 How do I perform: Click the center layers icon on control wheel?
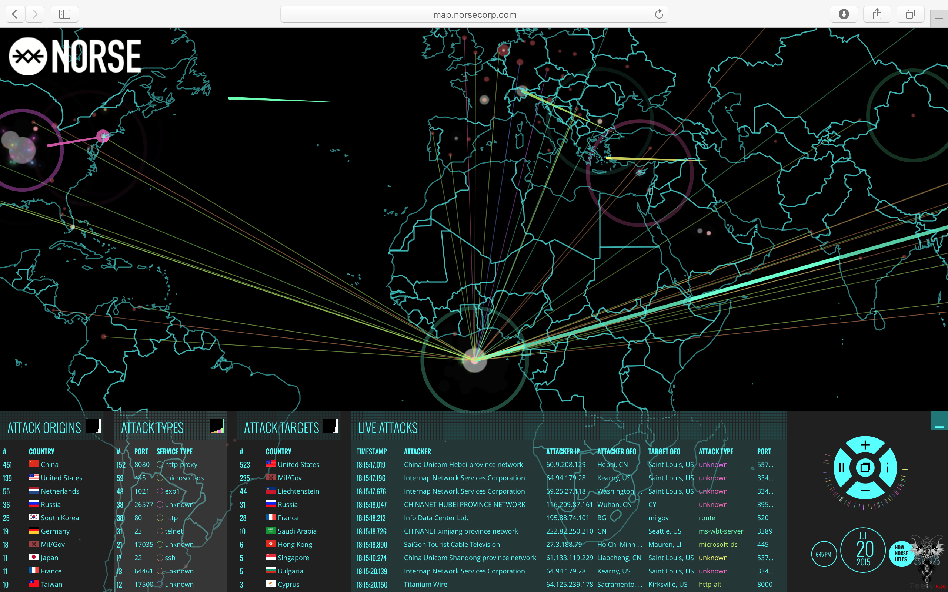[x=865, y=467]
